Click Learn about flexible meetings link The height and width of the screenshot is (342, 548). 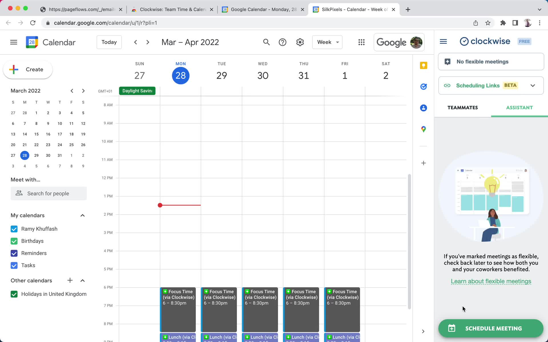pyautogui.click(x=491, y=281)
